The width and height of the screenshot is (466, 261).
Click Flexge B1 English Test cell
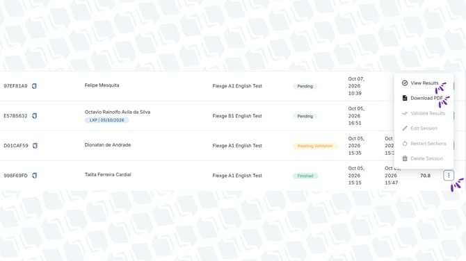[237, 116]
